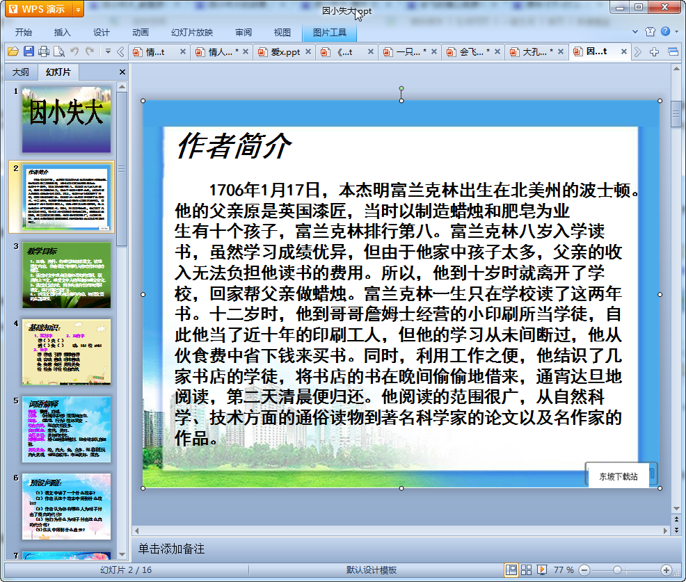This screenshot has width=686, height=582.
Task: Open the 审阅 ribbon tab
Action: tap(244, 33)
